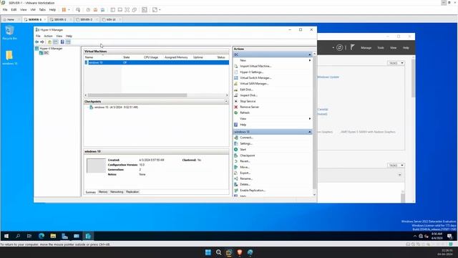Click Remove Server action

click(250, 107)
